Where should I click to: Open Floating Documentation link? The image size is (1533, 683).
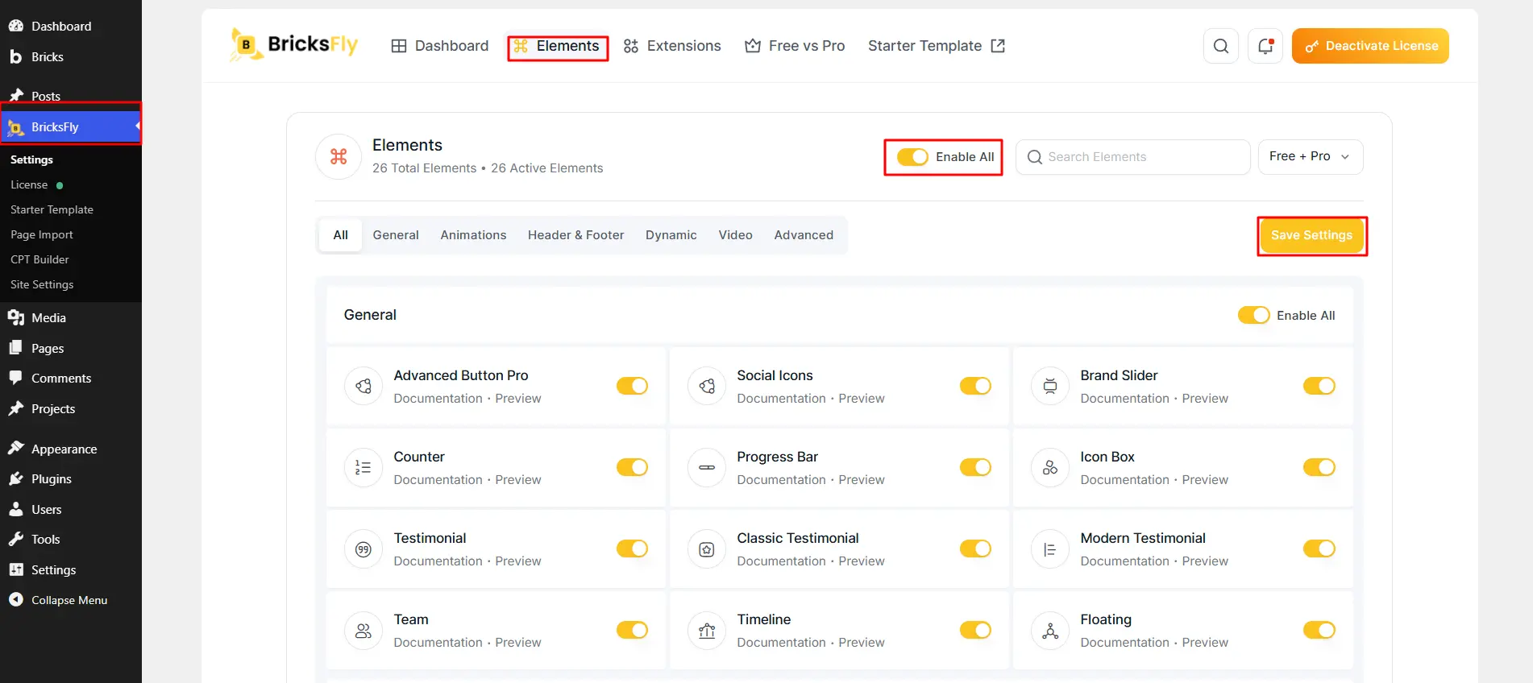(1124, 643)
